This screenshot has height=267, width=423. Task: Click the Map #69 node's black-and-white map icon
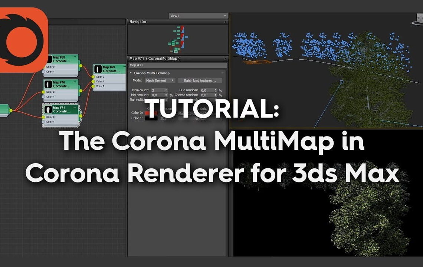[98, 69]
